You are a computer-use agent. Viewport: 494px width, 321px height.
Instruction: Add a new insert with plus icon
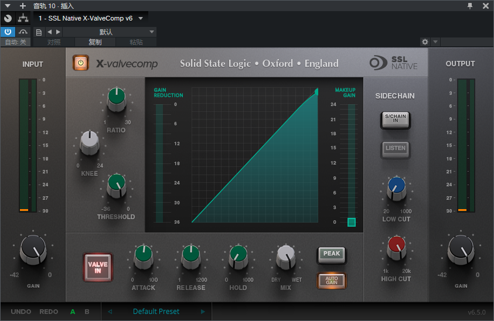23,6
